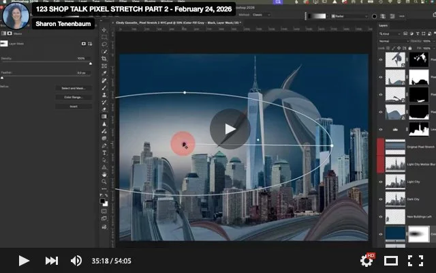This screenshot has height=273, width=436.
Task: Click the Color Range button
Action: point(74,97)
